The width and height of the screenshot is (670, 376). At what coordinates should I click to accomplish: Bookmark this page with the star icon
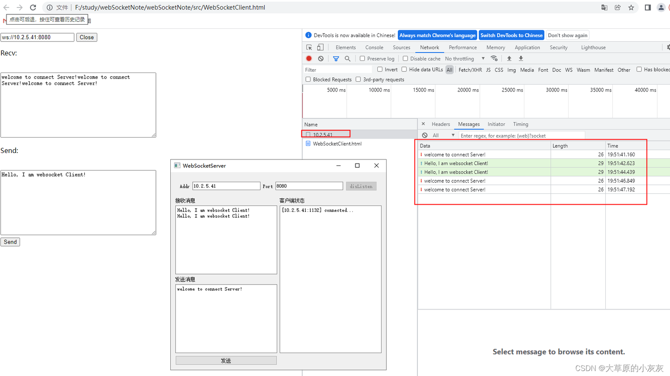(631, 7)
